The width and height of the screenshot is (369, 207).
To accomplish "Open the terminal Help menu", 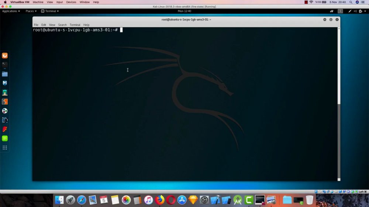I will point(86,25).
